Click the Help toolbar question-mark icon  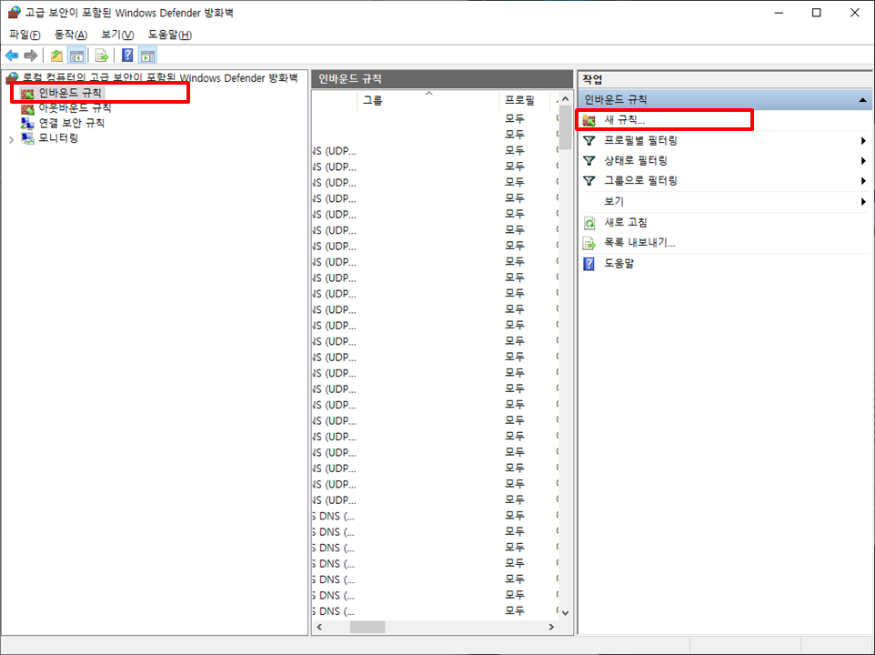(127, 55)
